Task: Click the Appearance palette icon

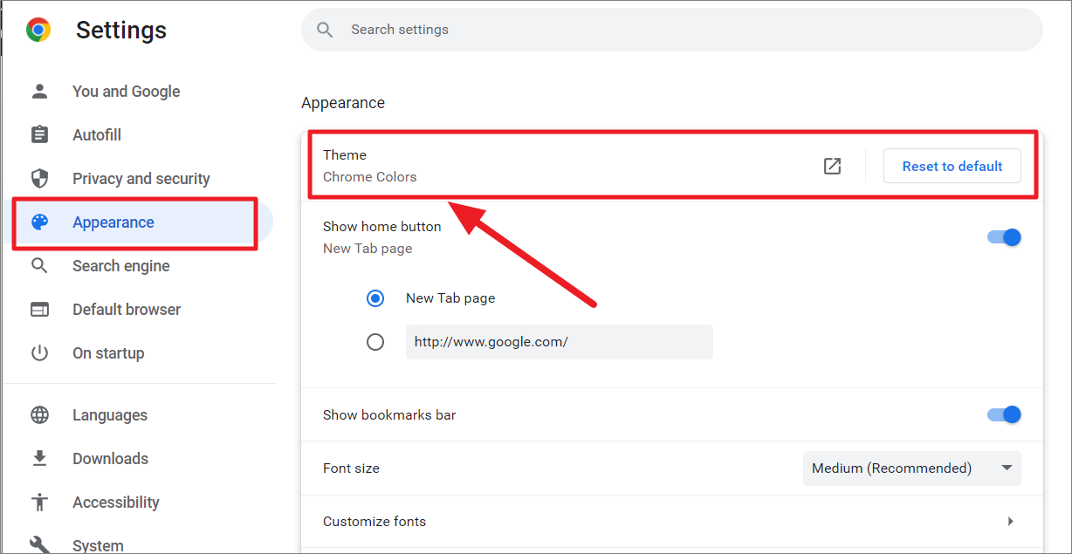Action: point(39,222)
